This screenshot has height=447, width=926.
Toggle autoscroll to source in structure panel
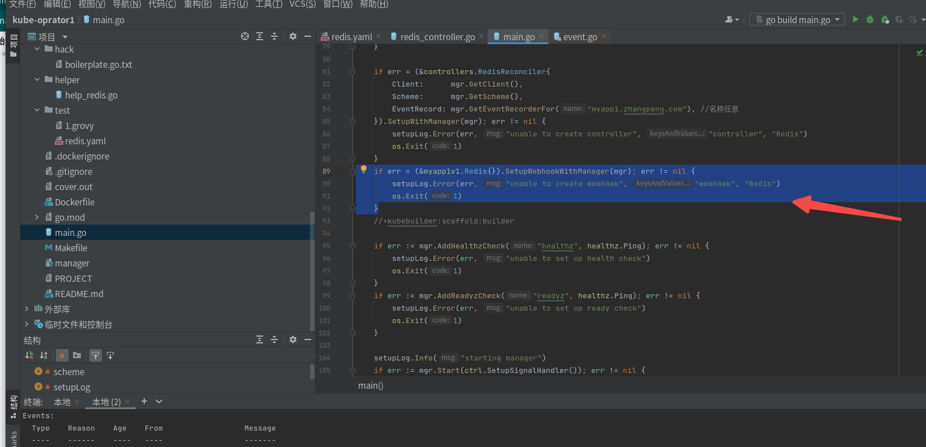coord(96,355)
